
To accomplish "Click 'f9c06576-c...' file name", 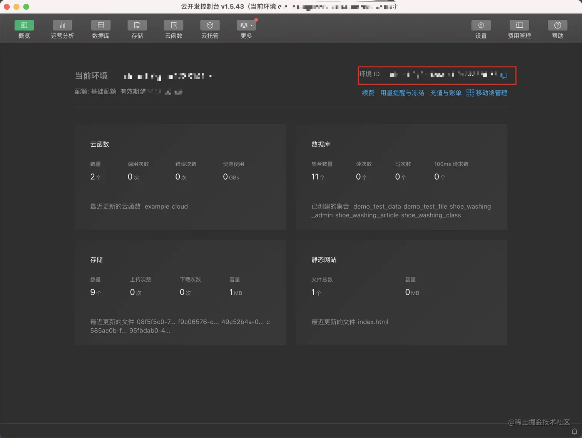I will tap(198, 322).
